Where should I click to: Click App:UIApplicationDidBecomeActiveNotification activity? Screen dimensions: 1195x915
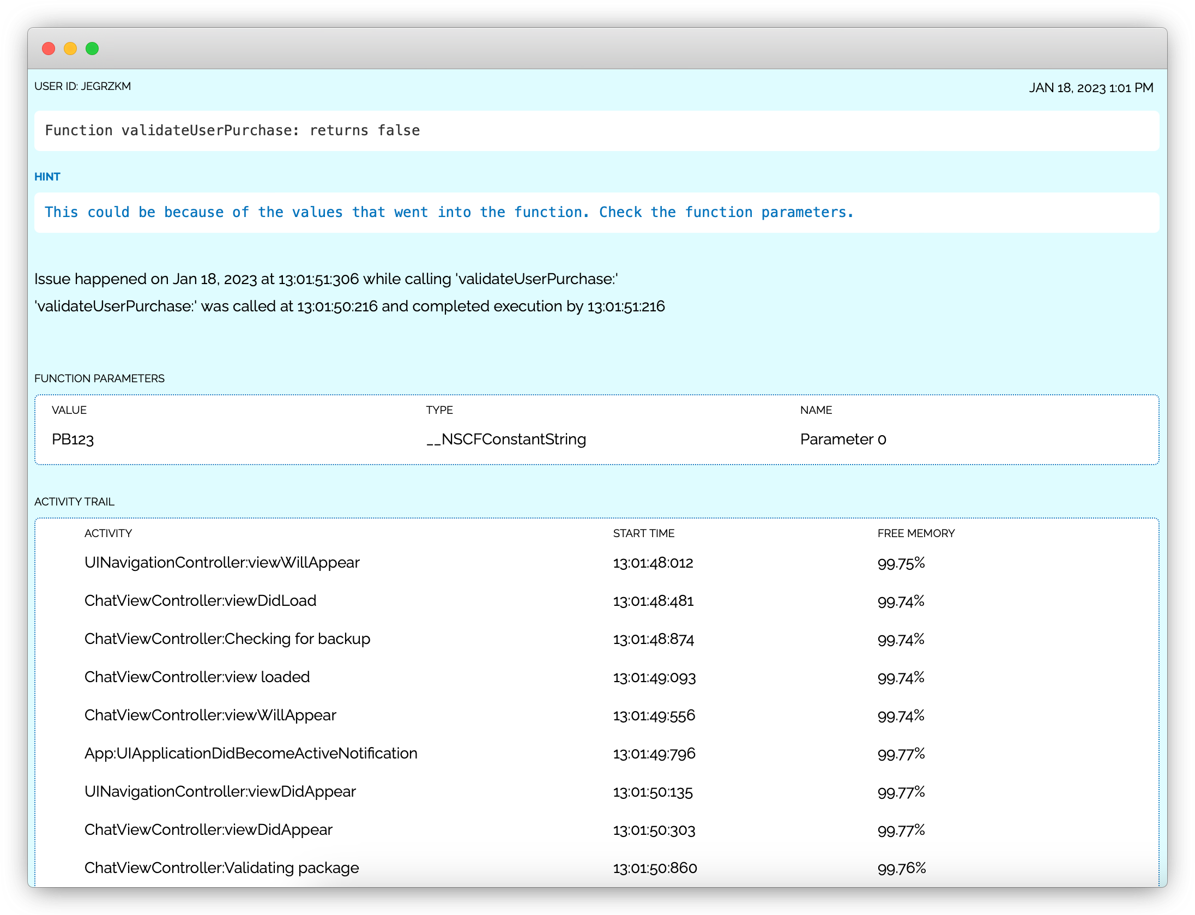[251, 754]
